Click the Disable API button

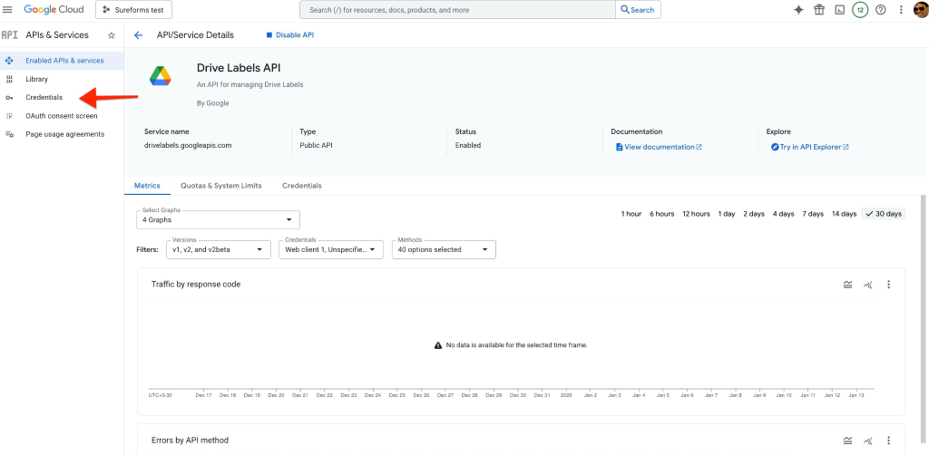289,35
